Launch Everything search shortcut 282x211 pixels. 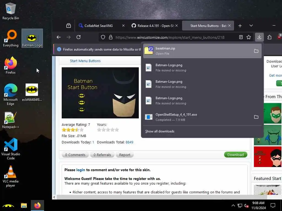tap(11, 38)
